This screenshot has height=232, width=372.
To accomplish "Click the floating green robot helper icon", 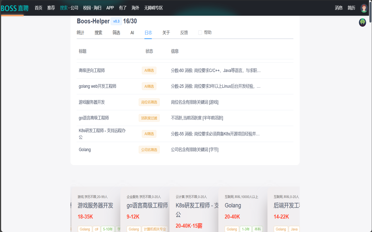I will coord(362,22).
